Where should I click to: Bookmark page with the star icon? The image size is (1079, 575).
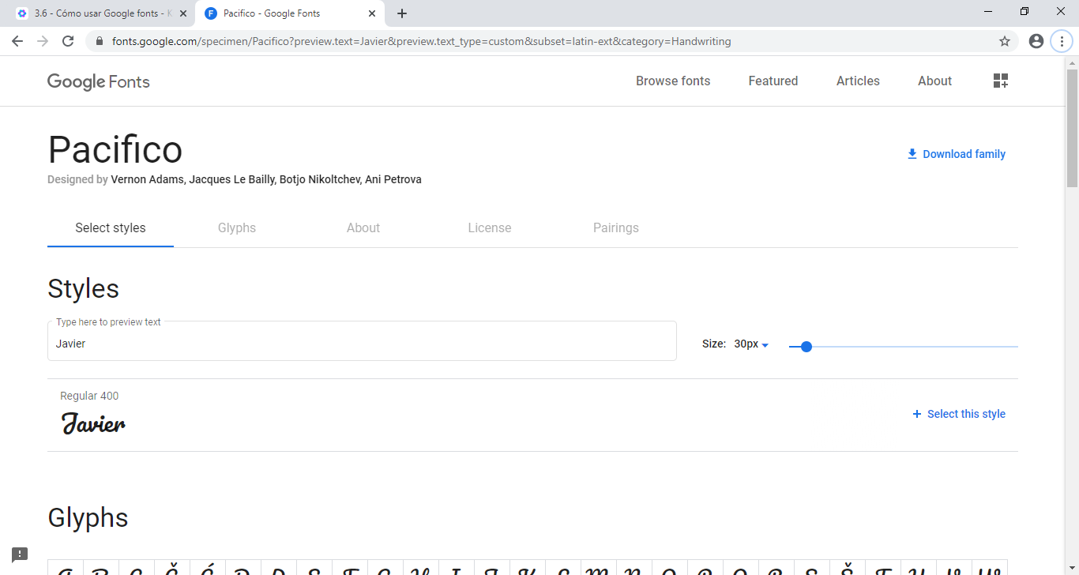[x=1005, y=41]
